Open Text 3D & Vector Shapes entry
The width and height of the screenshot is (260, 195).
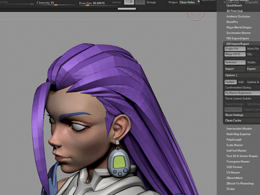[x=242, y=156]
